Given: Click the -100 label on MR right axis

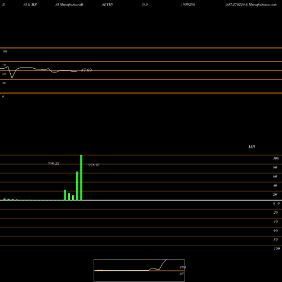Looking at the screenshot, I should (x=276, y=249).
